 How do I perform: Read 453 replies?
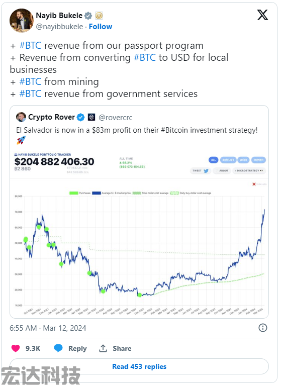pos(139,366)
